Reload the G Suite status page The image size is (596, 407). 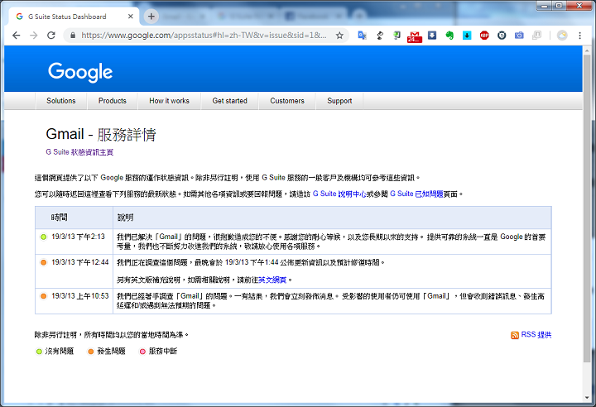tap(51, 36)
